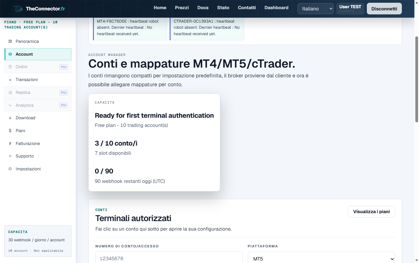Click the page vertical scrollbar
The height and width of the screenshot is (263, 419).
[417, 80]
